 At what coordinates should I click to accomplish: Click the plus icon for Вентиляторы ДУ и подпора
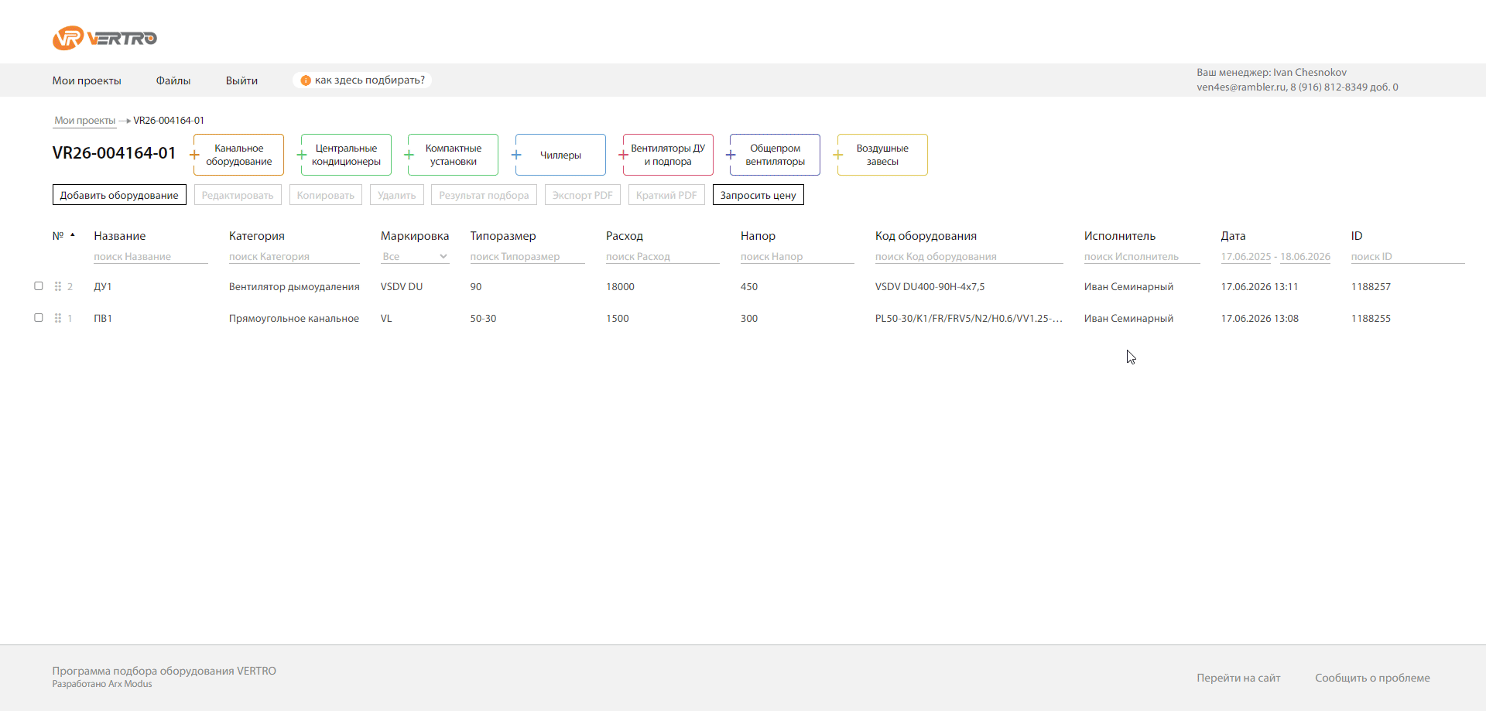(623, 155)
